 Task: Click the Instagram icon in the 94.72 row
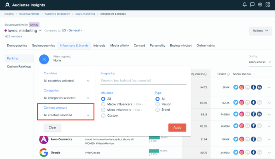coord(242,87)
